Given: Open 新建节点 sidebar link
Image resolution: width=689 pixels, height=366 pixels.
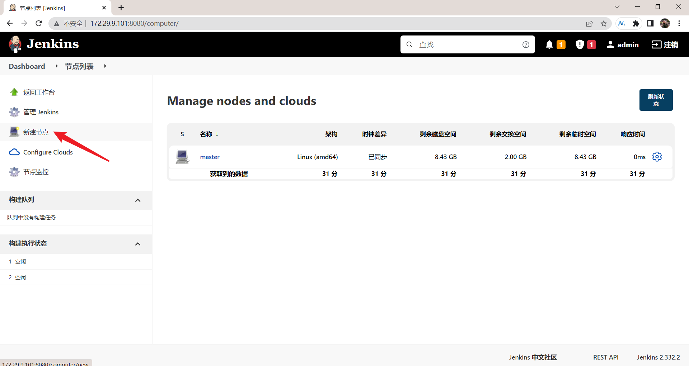Looking at the screenshot, I should pyautogui.click(x=36, y=132).
